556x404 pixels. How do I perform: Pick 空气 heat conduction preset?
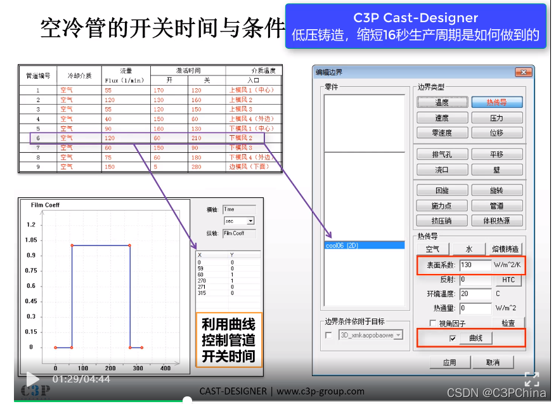coord(432,249)
